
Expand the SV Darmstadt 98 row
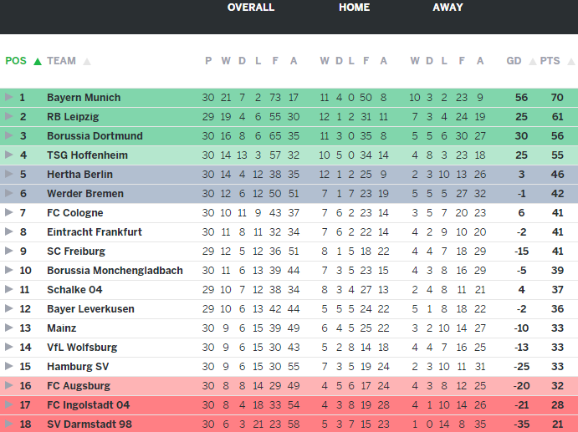(x=8, y=424)
